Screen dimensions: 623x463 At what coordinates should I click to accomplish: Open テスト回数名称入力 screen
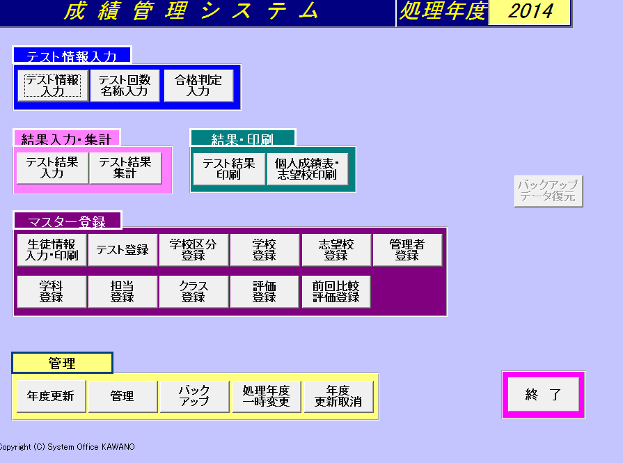[x=125, y=86]
